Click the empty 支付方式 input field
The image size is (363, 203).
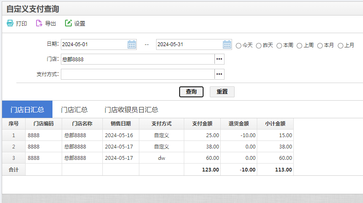pyautogui.click(x=138, y=74)
